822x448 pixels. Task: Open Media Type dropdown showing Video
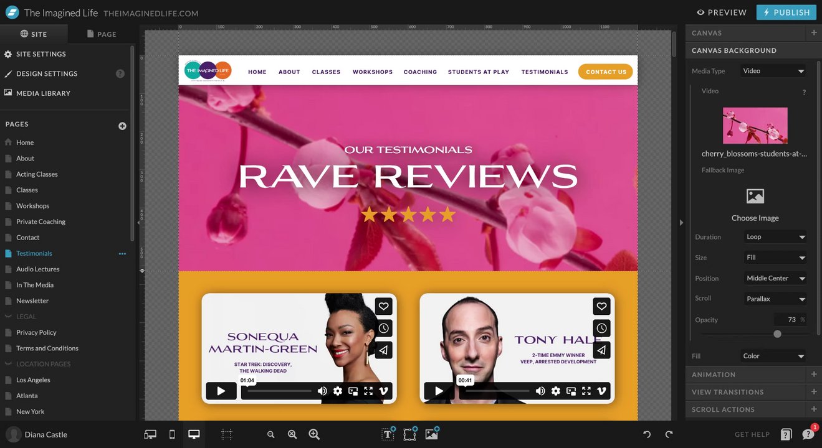coord(773,71)
